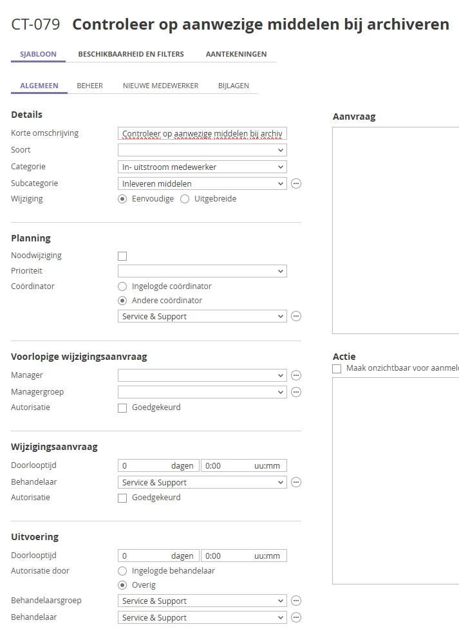Click the Korte omschrijving text field
The image size is (459, 636).
tap(202, 133)
